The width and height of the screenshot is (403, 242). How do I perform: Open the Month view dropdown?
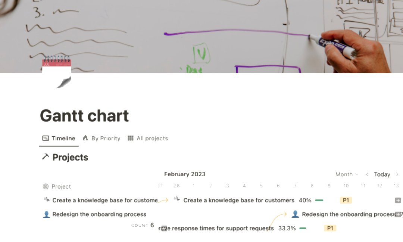coord(346,174)
